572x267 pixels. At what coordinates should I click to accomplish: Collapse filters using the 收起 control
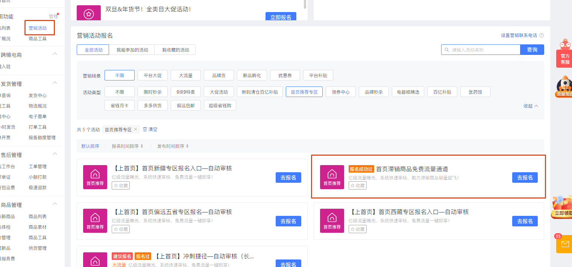point(530,106)
